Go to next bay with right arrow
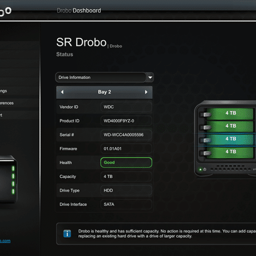Screen dimensions: 256x256 [x=146, y=92]
